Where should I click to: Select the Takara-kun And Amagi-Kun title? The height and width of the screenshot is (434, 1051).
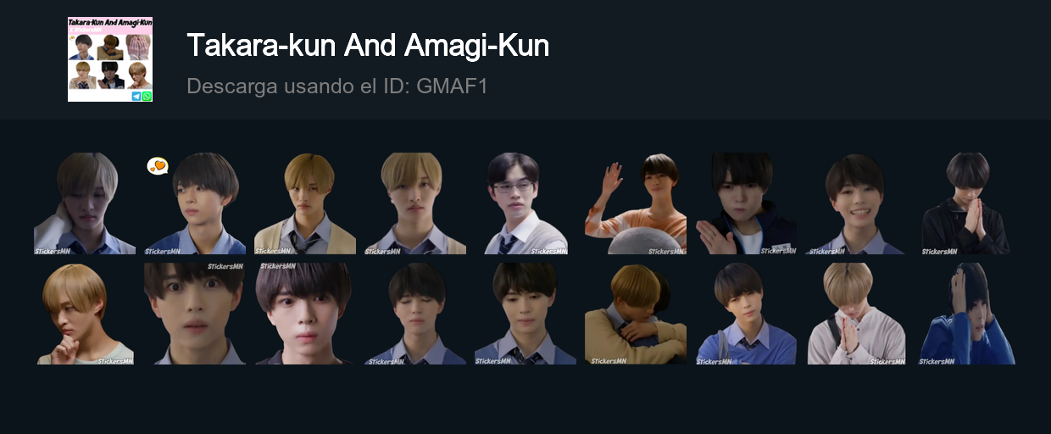[368, 45]
